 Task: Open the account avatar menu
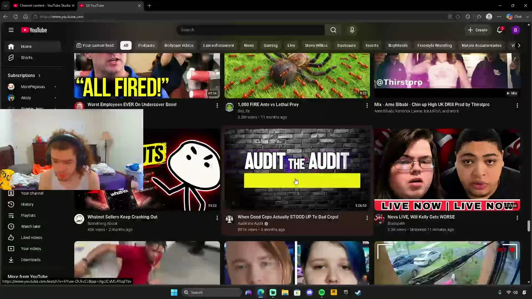click(x=515, y=30)
